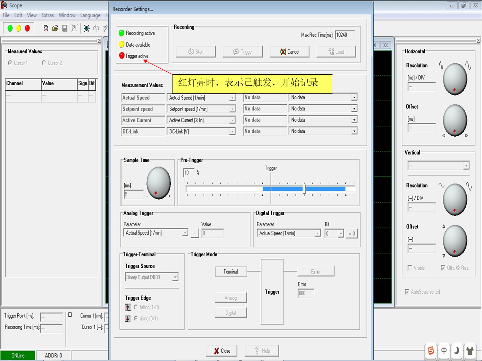Click the green status light in toolbar
482x361 pixels.
coord(10,28)
